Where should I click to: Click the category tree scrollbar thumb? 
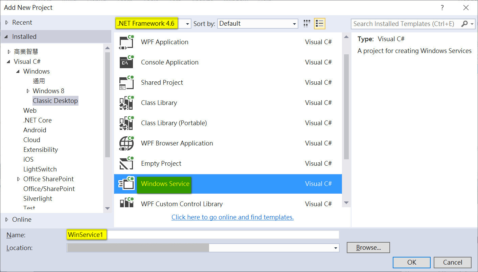click(x=108, y=105)
